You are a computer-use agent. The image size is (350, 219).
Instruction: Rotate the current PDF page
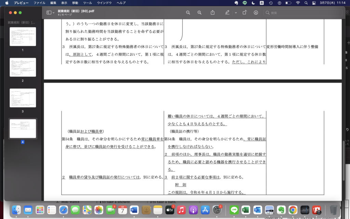pos(244,12)
